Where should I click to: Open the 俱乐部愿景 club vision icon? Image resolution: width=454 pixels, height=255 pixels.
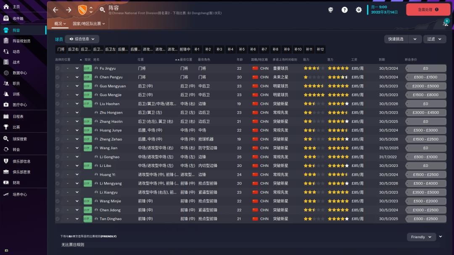pyautogui.click(x=6, y=172)
